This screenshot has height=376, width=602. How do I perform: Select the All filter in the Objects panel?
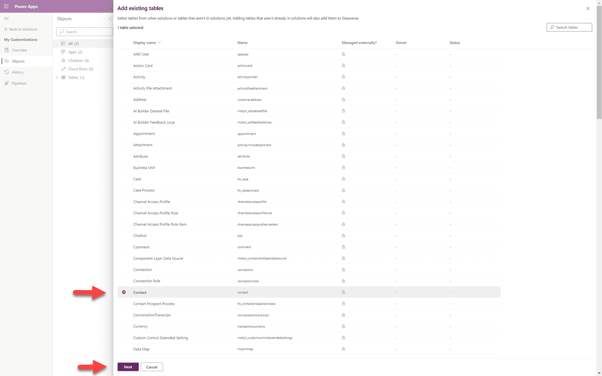pyautogui.click(x=70, y=43)
